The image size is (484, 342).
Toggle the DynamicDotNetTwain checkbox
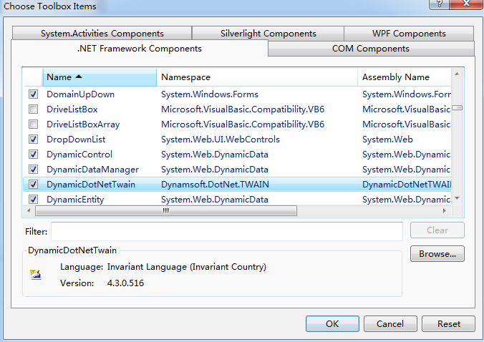tap(33, 185)
